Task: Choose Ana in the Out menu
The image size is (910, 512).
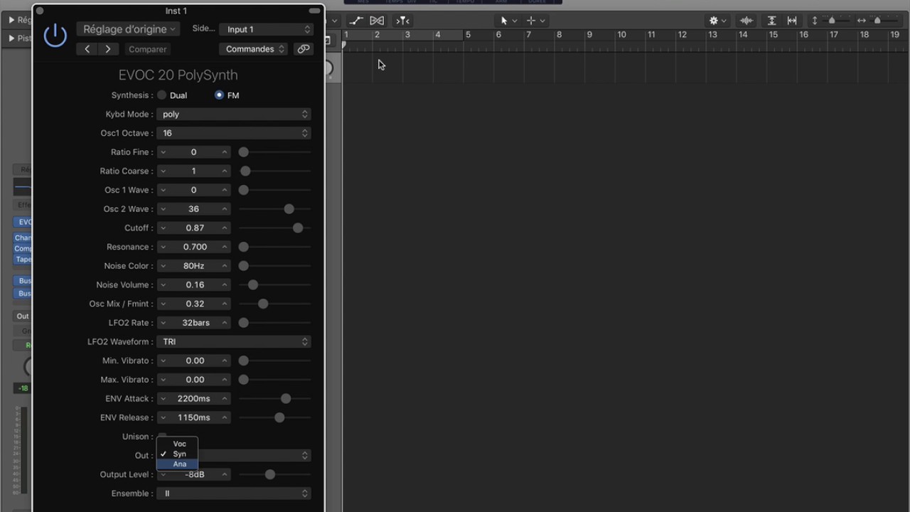Action: click(x=177, y=464)
